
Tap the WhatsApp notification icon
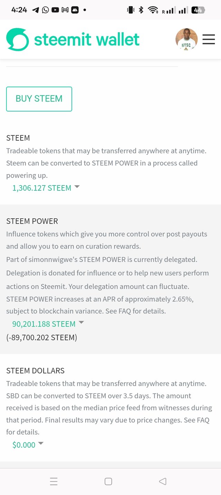(45, 10)
